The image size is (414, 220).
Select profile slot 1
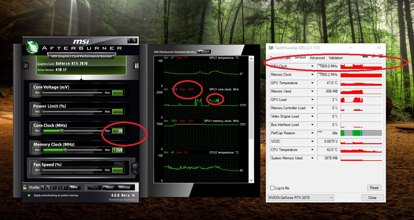tap(43, 188)
